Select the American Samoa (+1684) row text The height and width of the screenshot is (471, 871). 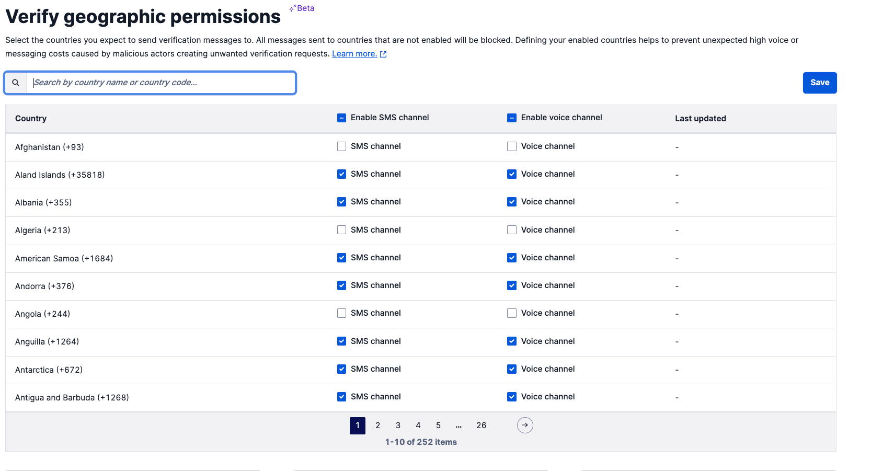[x=64, y=259]
